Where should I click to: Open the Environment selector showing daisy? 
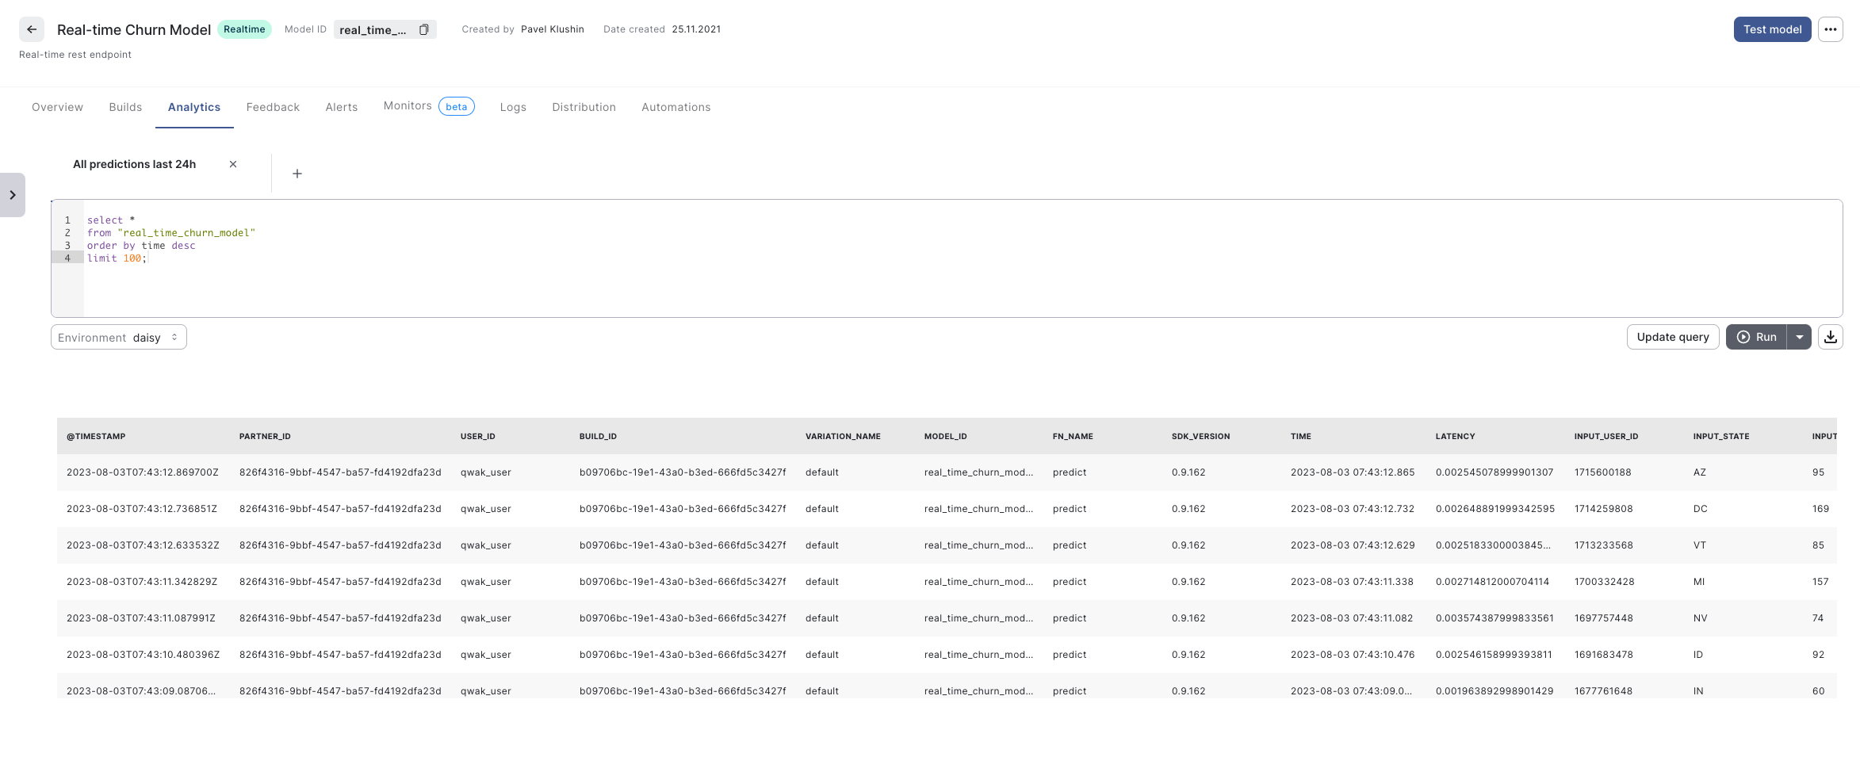pos(118,337)
